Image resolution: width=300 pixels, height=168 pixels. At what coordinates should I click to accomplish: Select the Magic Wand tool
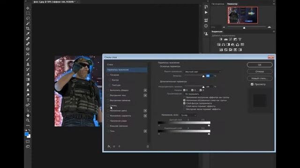click(x=28, y=23)
